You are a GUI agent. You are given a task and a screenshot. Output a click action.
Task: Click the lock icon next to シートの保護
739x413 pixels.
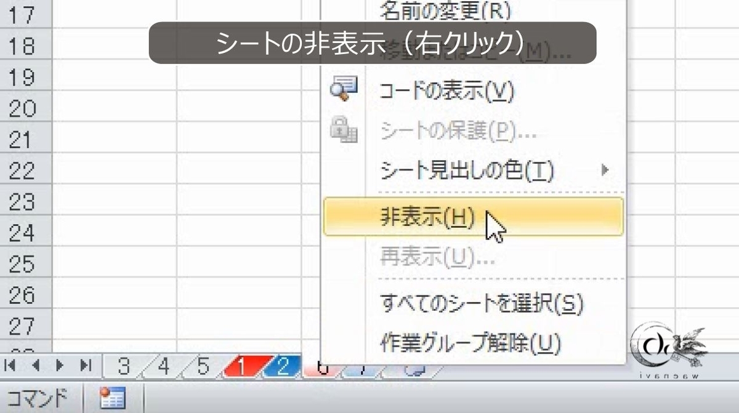point(346,130)
